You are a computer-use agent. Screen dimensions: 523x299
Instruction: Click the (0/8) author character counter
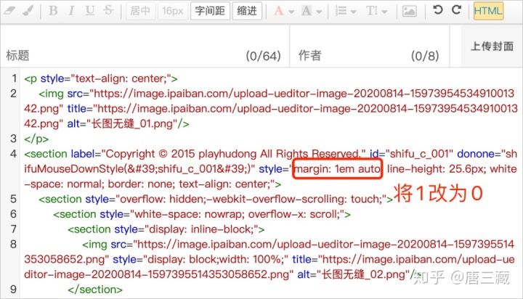pos(425,56)
